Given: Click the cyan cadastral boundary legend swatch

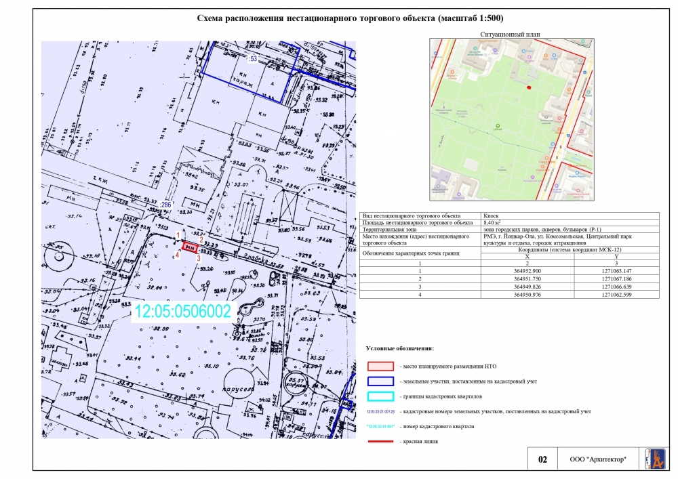Looking at the screenshot, I should coord(380,396).
